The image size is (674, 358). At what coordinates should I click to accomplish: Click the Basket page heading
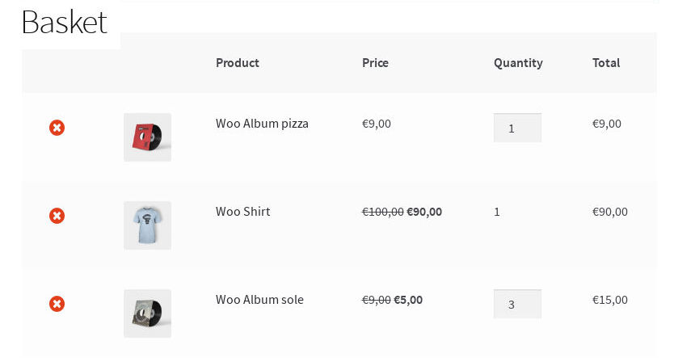click(64, 22)
